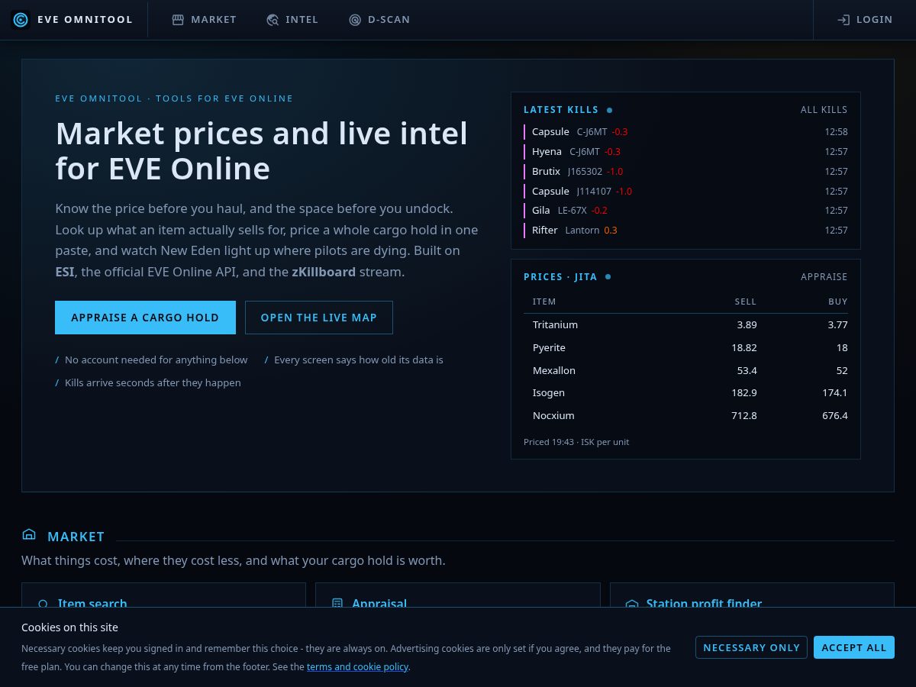Click the D-Scan radar icon in navbar
Screen dimensions: 916x687
(355, 20)
